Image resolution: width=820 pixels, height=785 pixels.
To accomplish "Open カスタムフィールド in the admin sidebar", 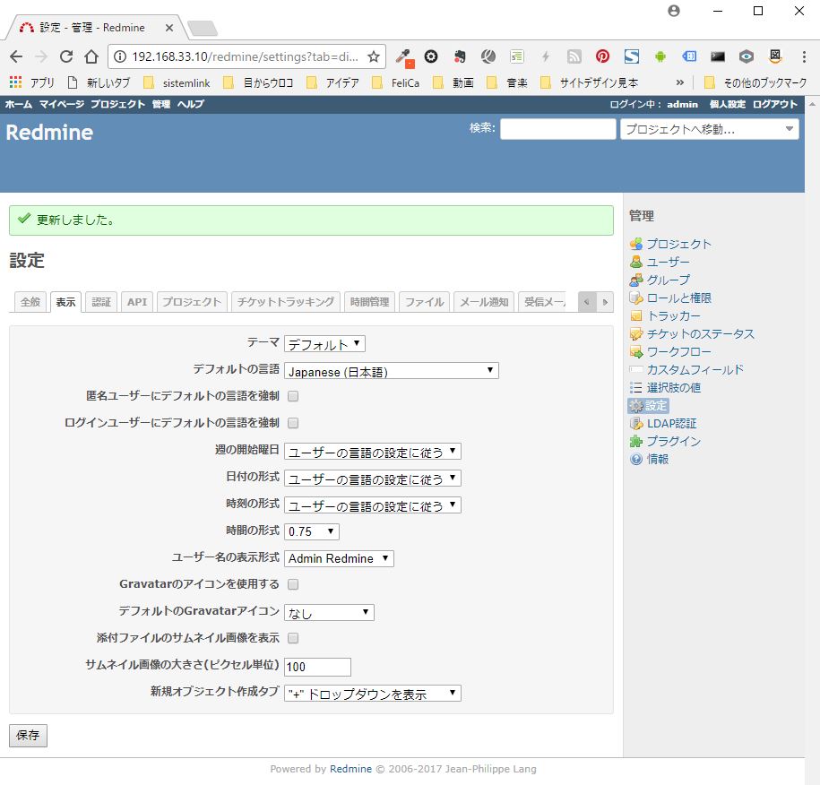I will [695, 369].
